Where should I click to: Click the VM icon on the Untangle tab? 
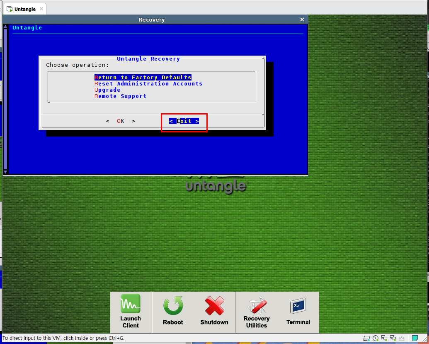pos(10,9)
